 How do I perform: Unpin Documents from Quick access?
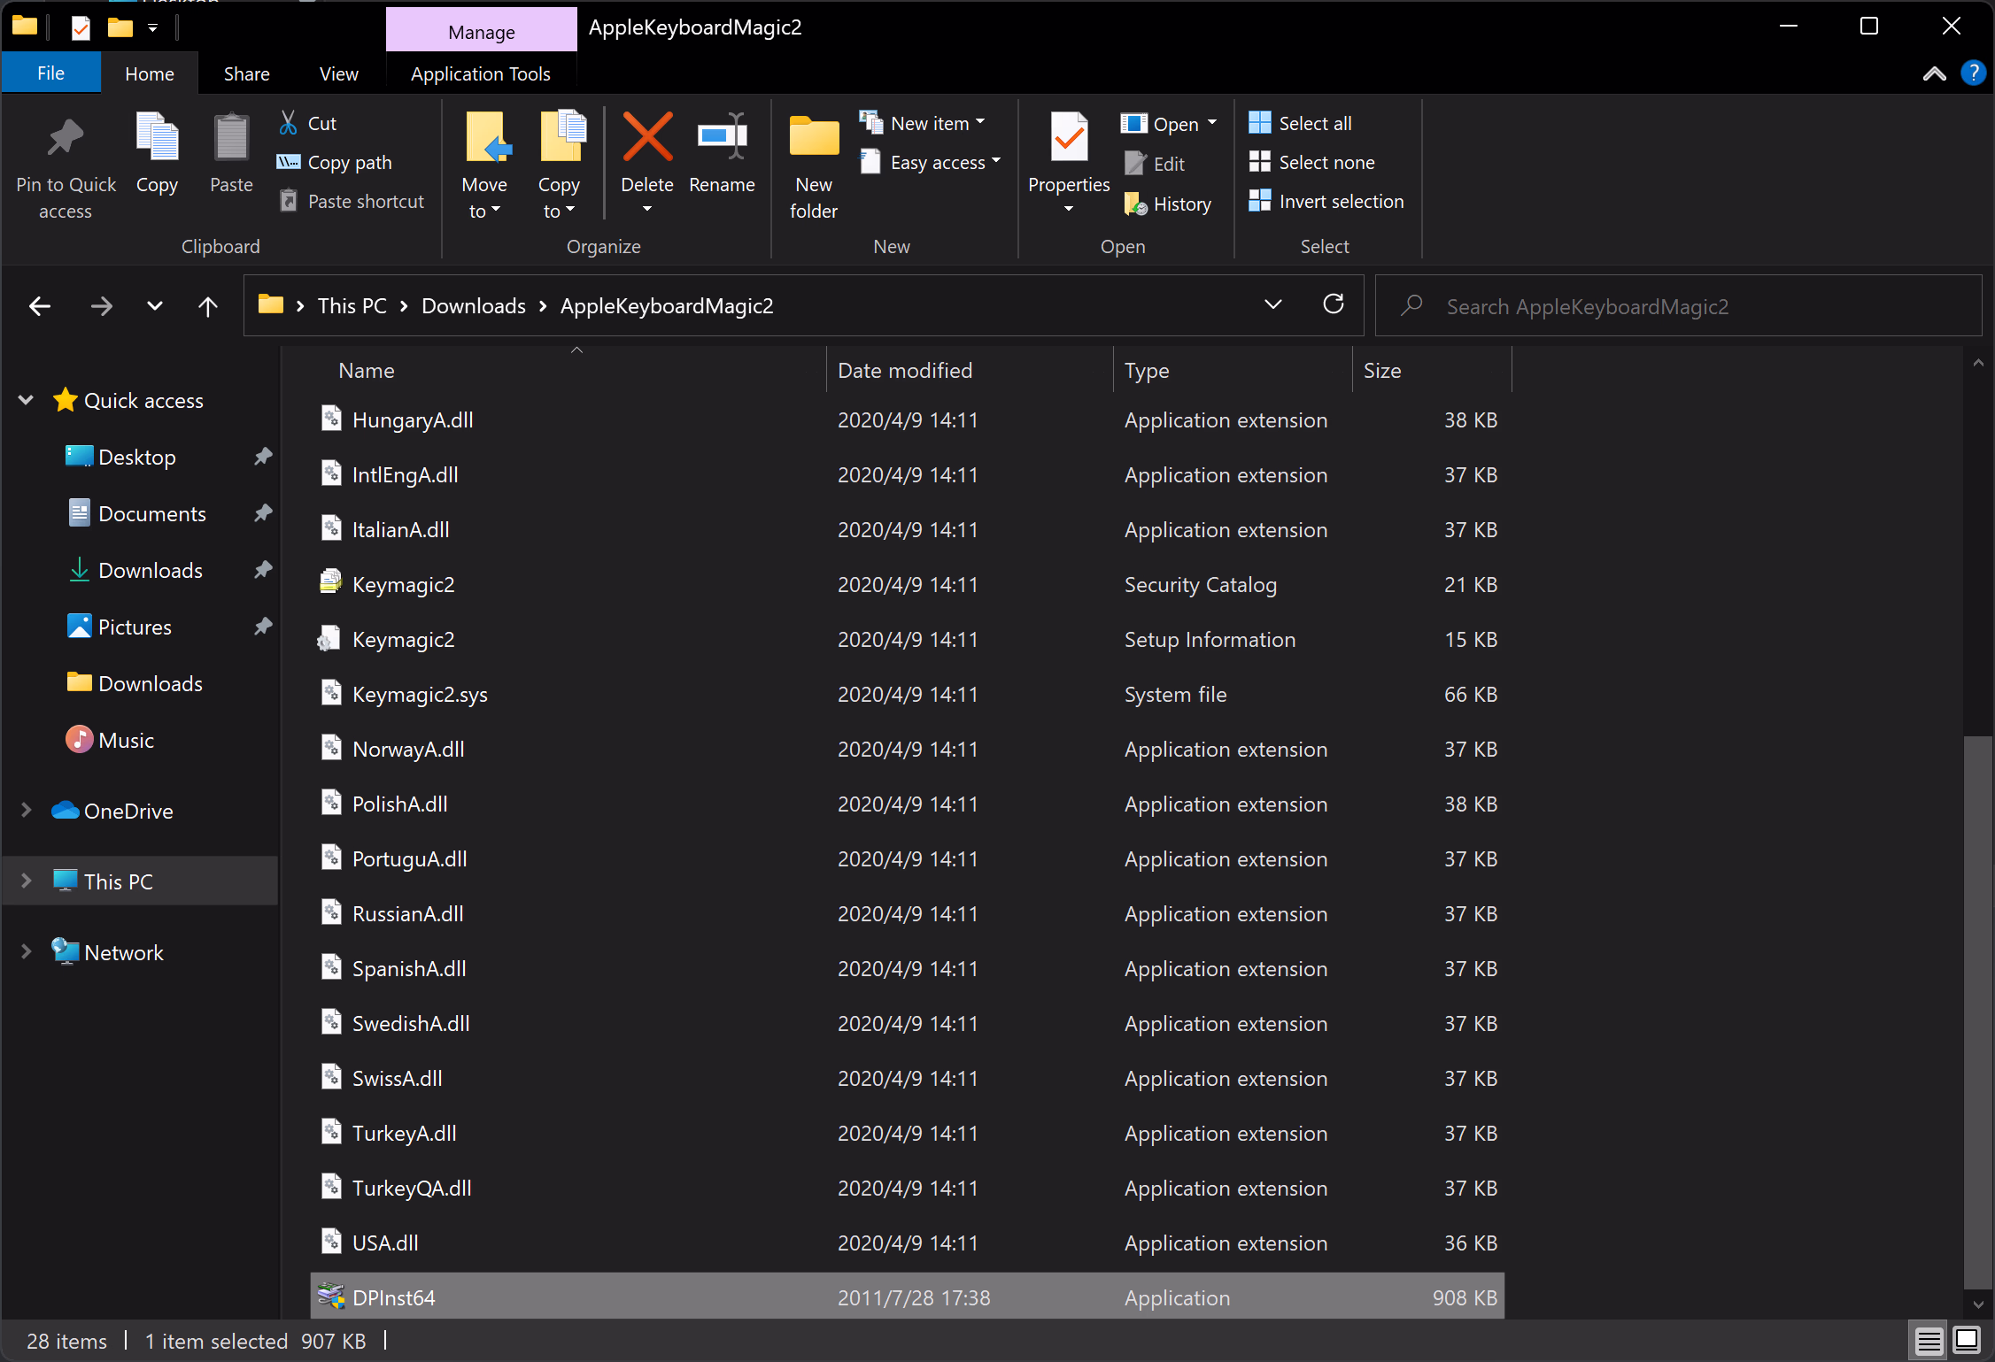(263, 513)
